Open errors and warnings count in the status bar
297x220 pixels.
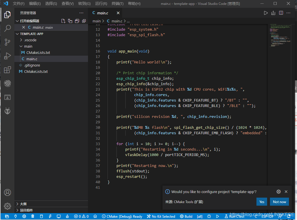click(81, 216)
